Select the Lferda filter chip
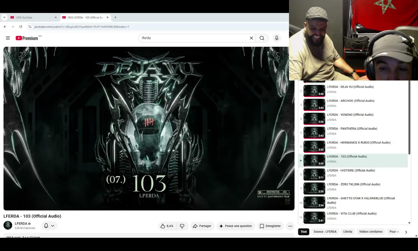Screen dimensions: 418x251 tap(348, 231)
